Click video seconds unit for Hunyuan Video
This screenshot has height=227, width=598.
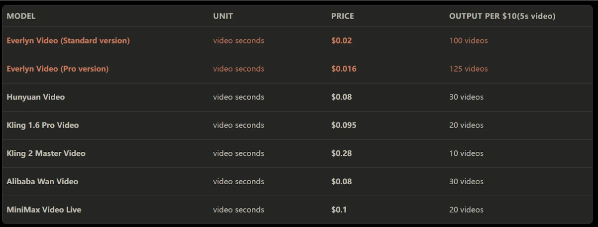[x=239, y=97]
